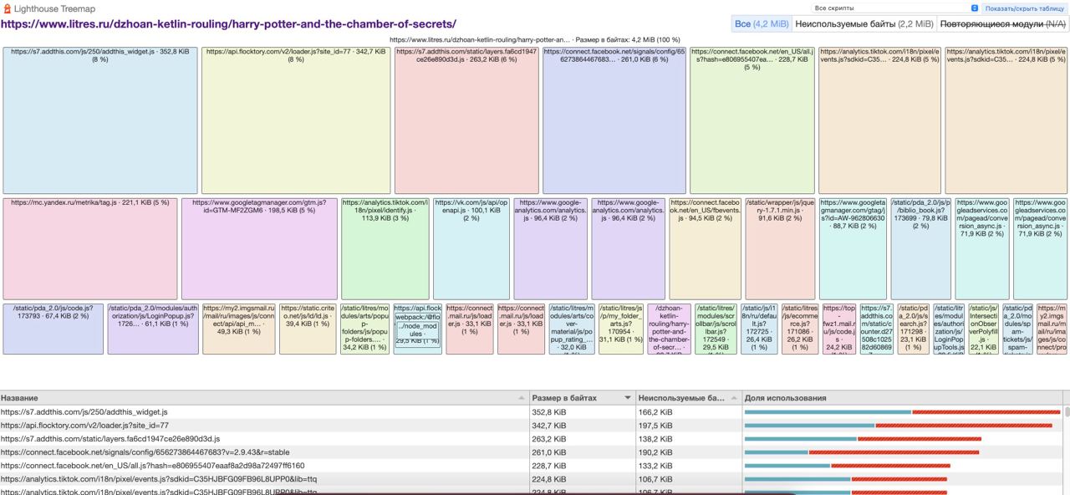1070x495 pixels.
Task: Click sort arrow in Название column header
Action: 522,398
